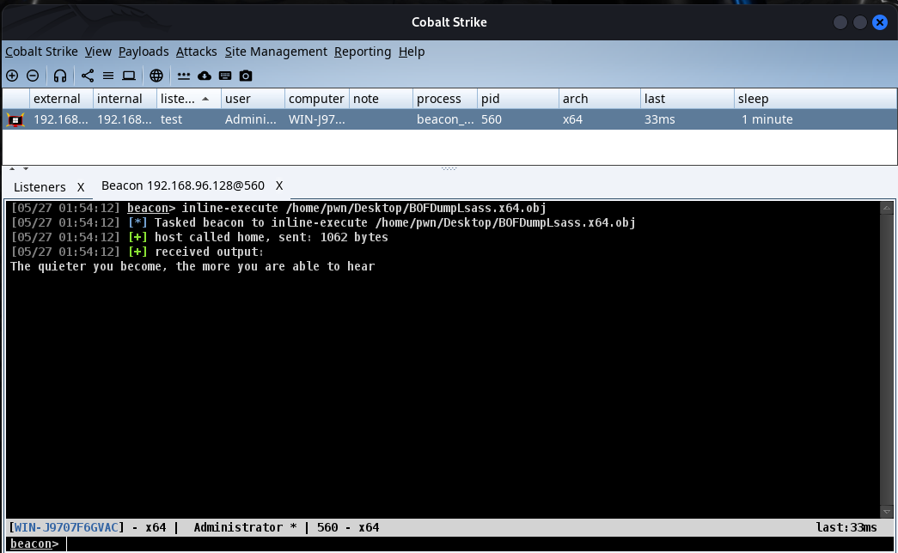The height and width of the screenshot is (553, 898).
Task: Click the Connect to team server plus icon
Action: (12, 76)
